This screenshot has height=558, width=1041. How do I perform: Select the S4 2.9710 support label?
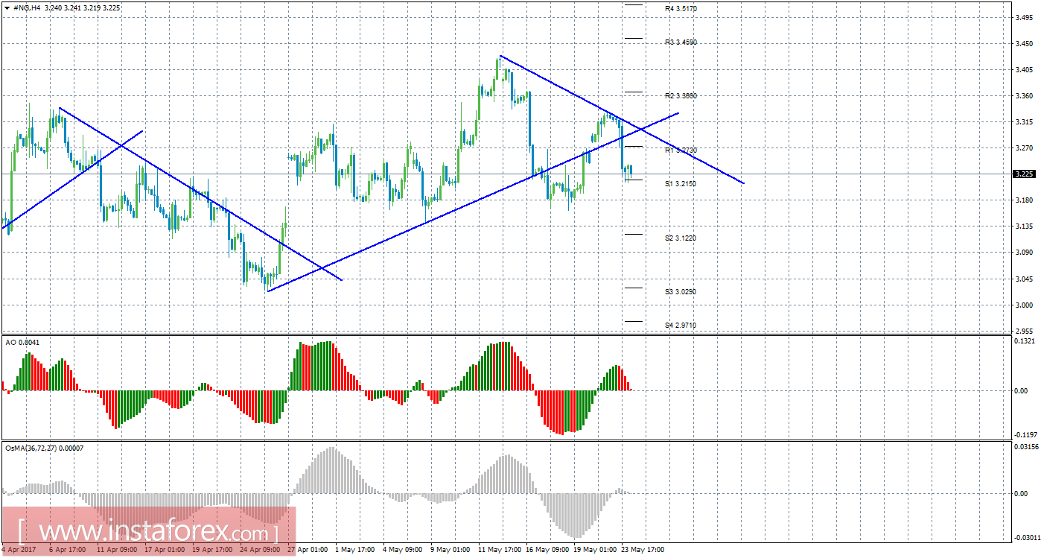point(681,326)
